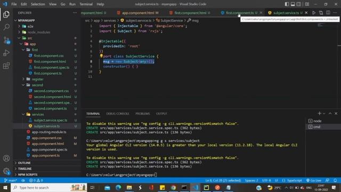This screenshot has width=341, height=192.
Task: Click the open changes icon in editor toolbar
Action: 321,13
